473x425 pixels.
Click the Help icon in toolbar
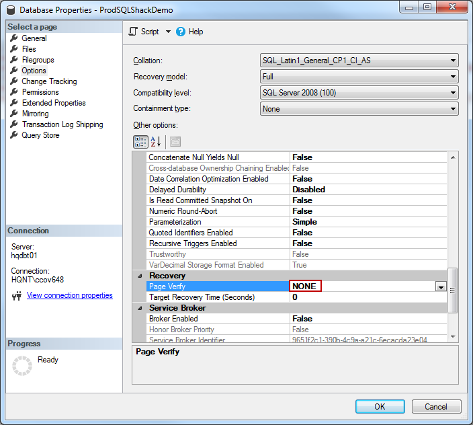click(181, 32)
